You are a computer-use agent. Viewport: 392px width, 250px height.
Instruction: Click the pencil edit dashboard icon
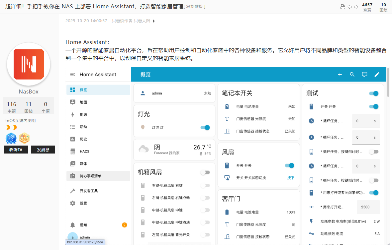point(377,75)
